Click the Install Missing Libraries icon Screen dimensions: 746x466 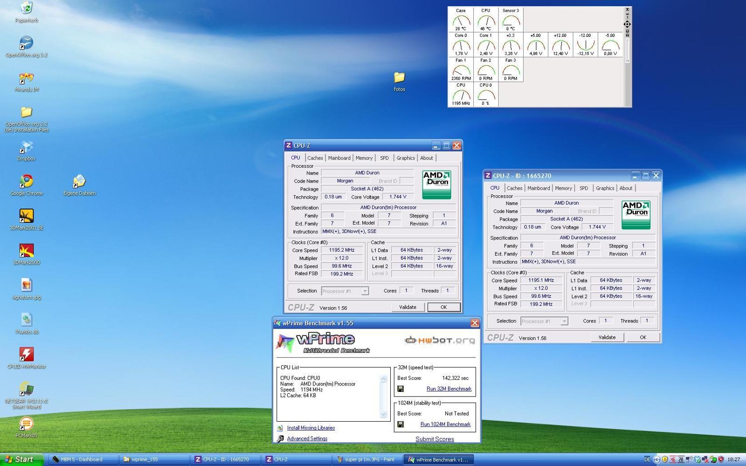point(280,428)
